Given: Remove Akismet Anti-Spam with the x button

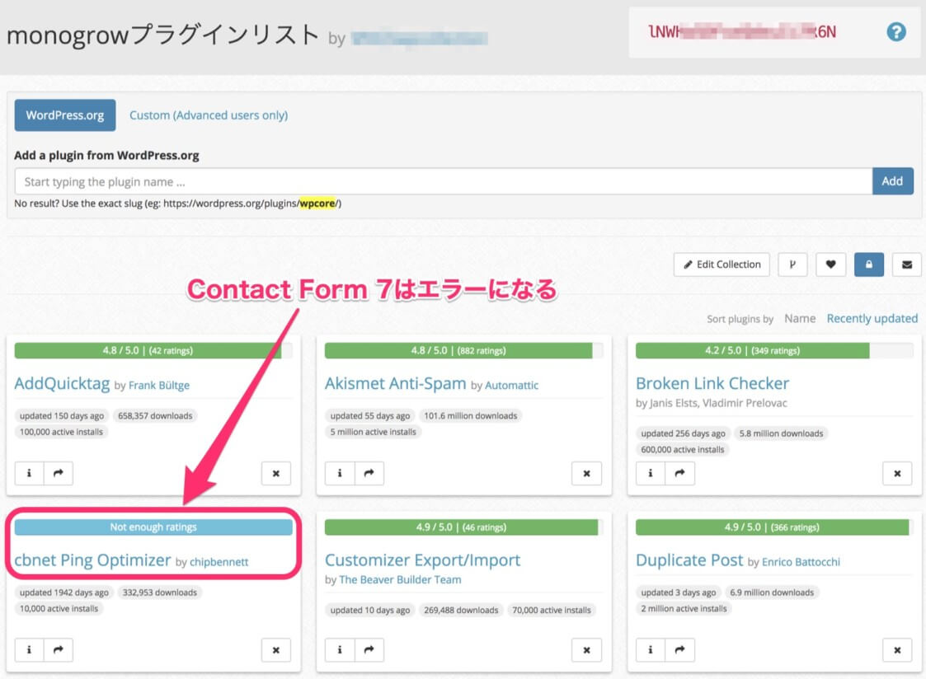Looking at the screenshot, I should click(x=586, y=473).
